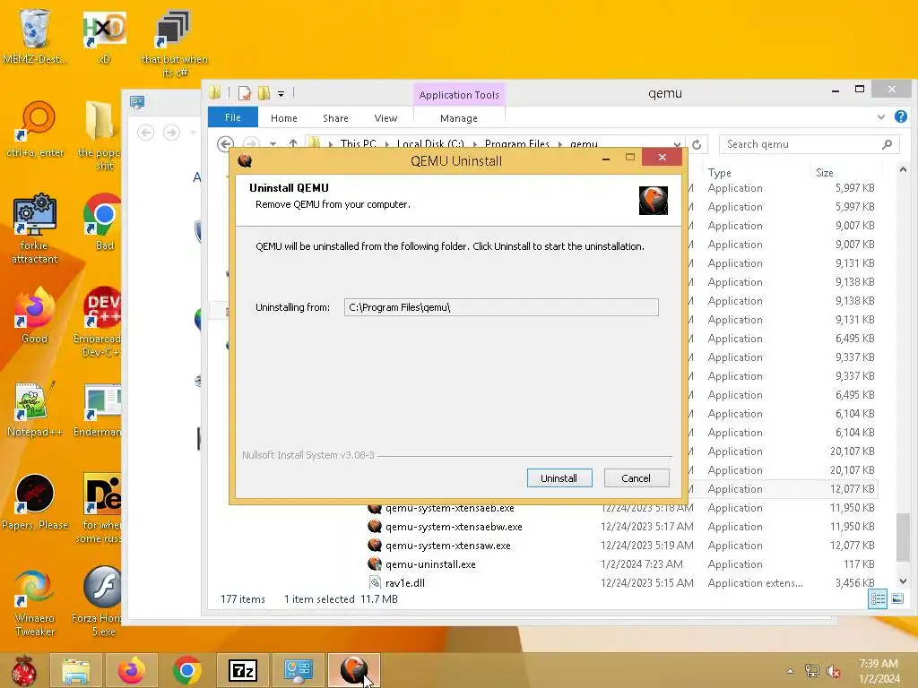The width and height of the screenshot is (918, 688).
Task: Open the address bar history dropdown
Action: 678,144
